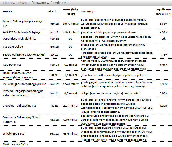
Task: Click the 'wynik 6M (na 28.02)' header
Action: pyautogui.click(x=163, y=12)
